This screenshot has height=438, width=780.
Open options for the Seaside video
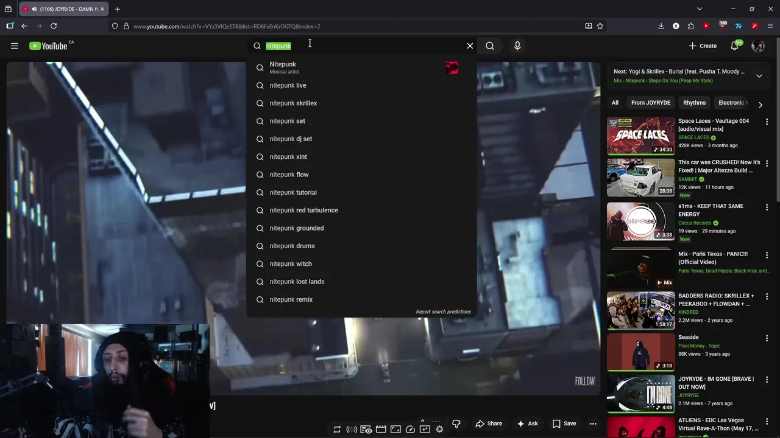point(767,338)
